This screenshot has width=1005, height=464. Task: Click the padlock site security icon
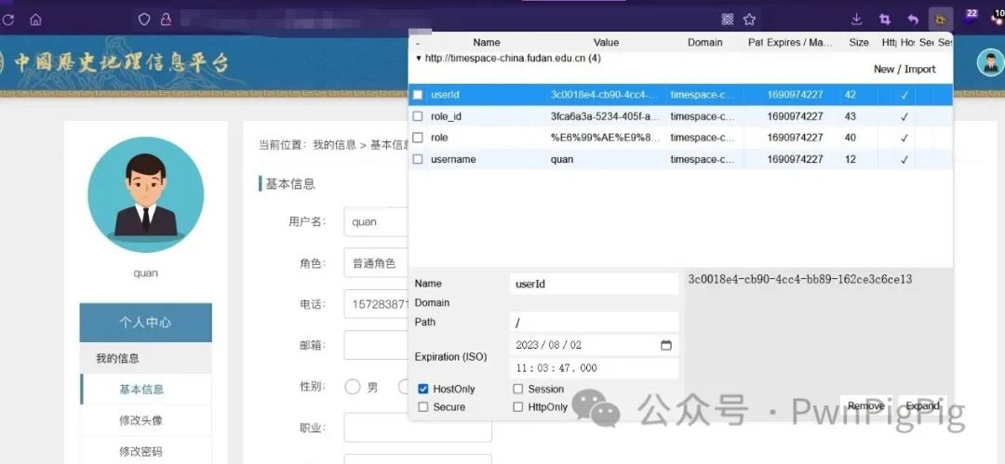coord(166,20)
